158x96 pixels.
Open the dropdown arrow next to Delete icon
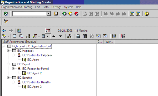pos(47,36)
